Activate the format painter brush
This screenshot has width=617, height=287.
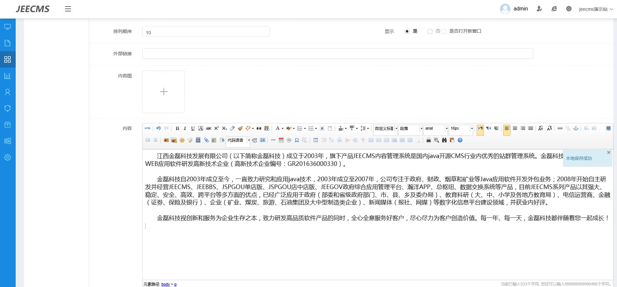coord(240,128)
